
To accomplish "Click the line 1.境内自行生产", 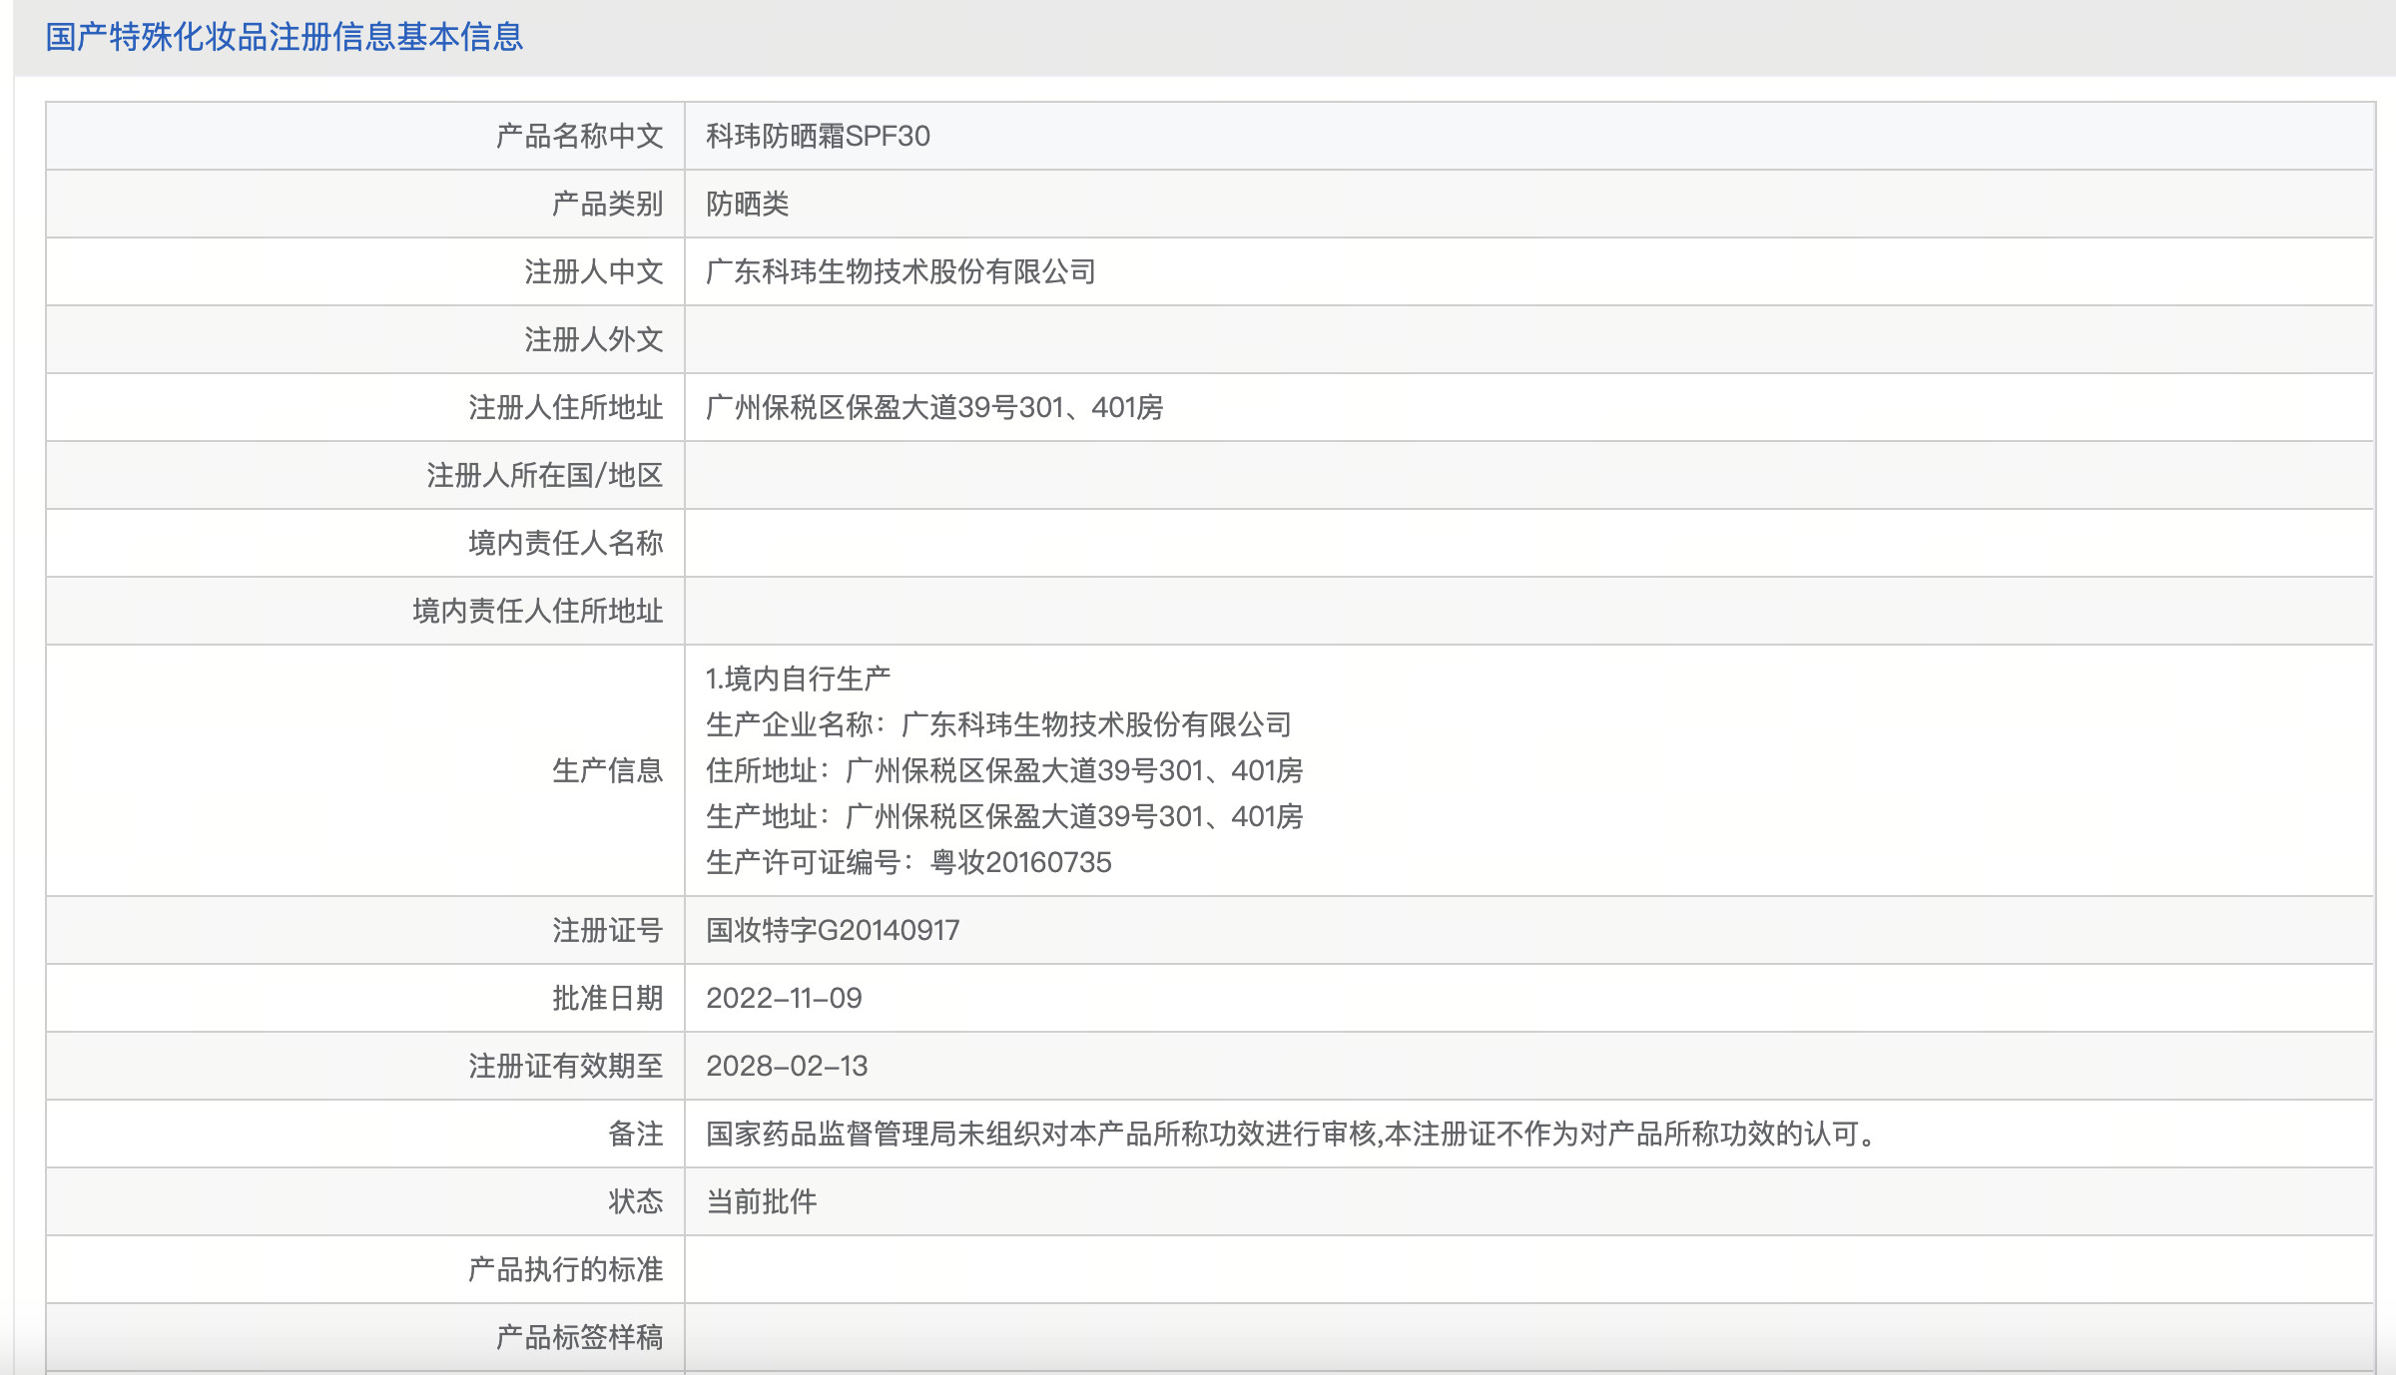I will [x=799, y=679].
